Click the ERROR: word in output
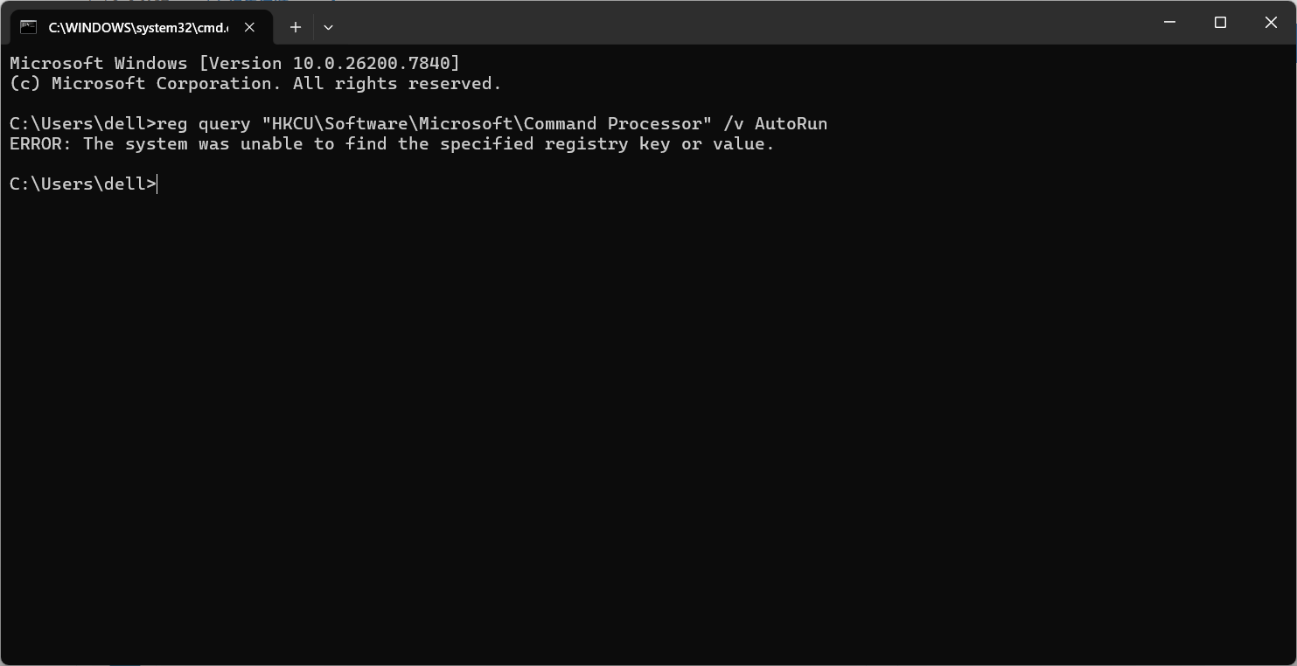This screenshot has width=1297, height=666. pos(40,144)
